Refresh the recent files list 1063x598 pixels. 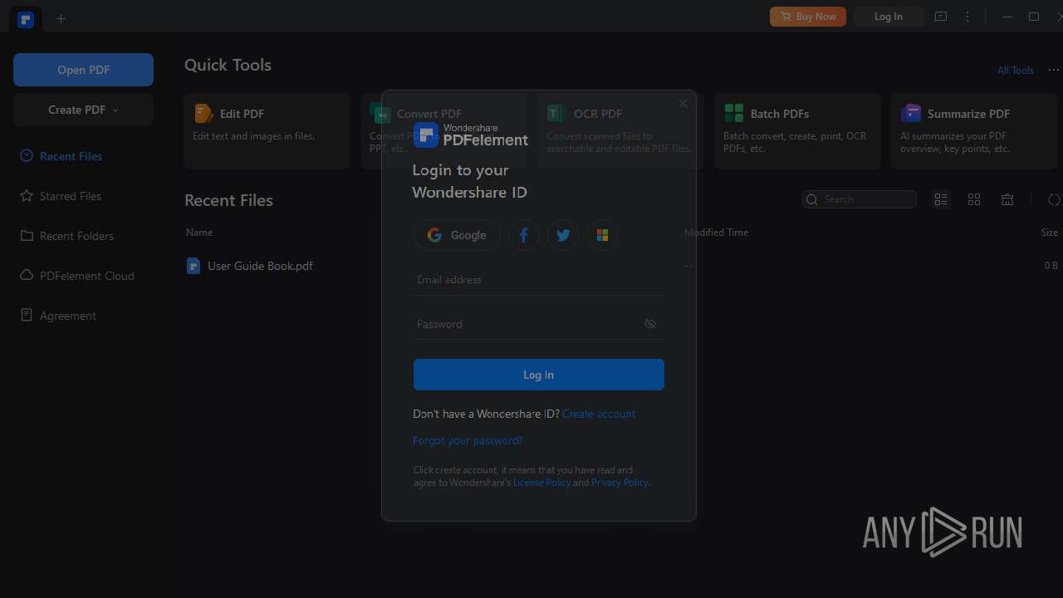pyautogui.click(x=1054, y=199)
